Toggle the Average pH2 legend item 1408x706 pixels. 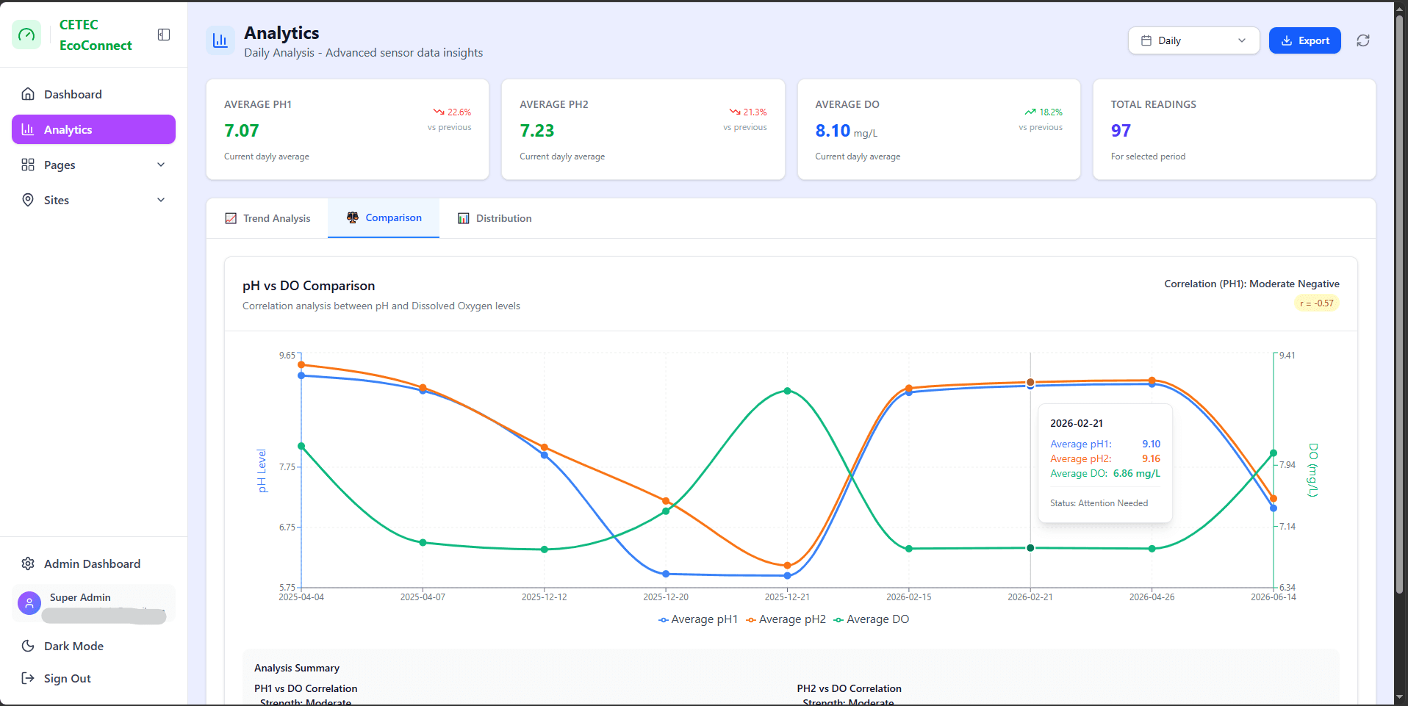[786, 619]
